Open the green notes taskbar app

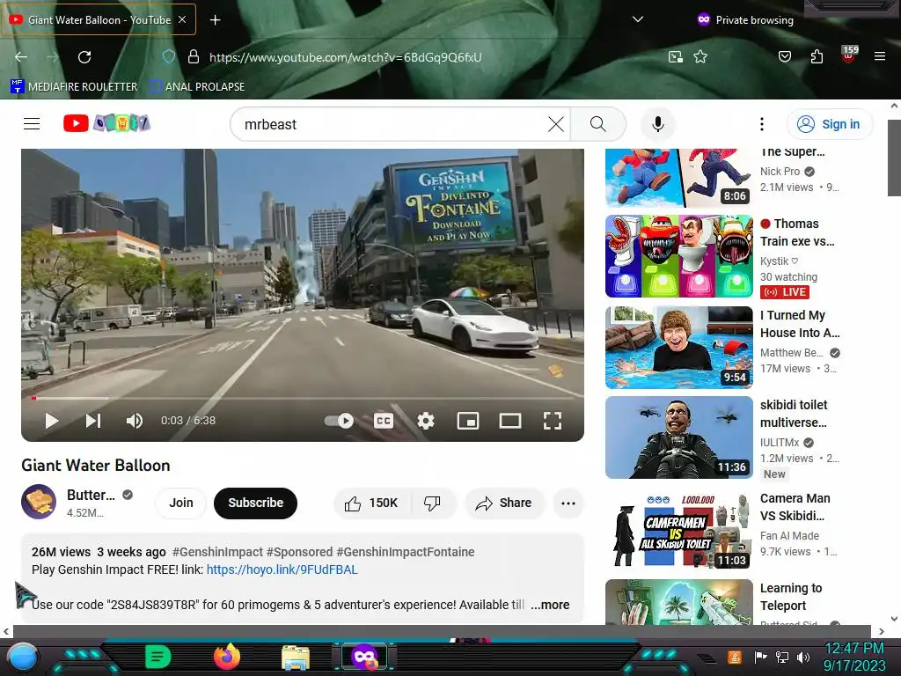click(x=158, y=657)
